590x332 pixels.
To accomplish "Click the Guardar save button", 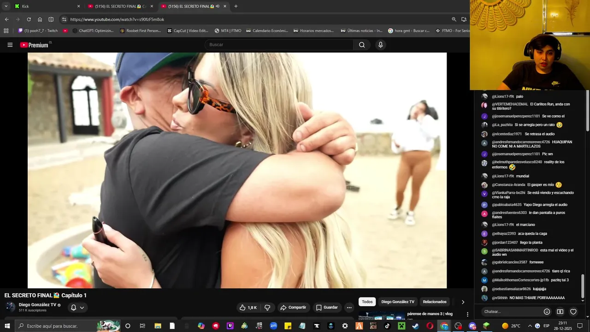I will (326, 308).
